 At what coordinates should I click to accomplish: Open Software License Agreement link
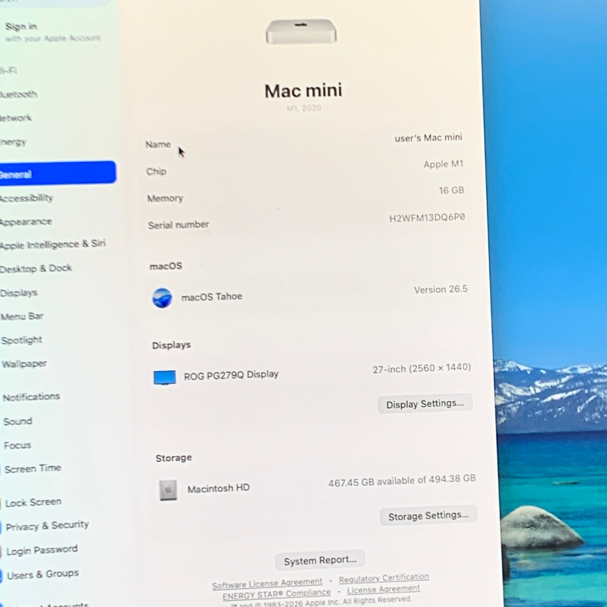point(267,584)
